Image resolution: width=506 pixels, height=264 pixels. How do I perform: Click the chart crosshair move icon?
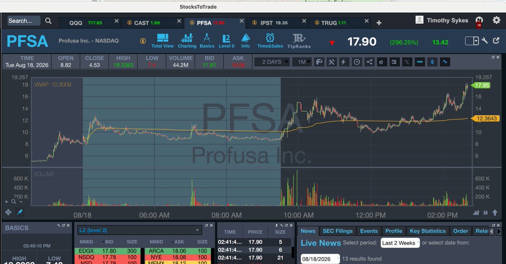(8, 212)
